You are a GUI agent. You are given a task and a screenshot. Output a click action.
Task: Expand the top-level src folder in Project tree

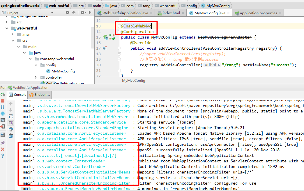coord(7,22)
